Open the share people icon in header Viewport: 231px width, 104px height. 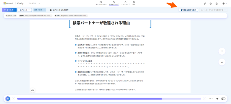click(x=205, y=4)
